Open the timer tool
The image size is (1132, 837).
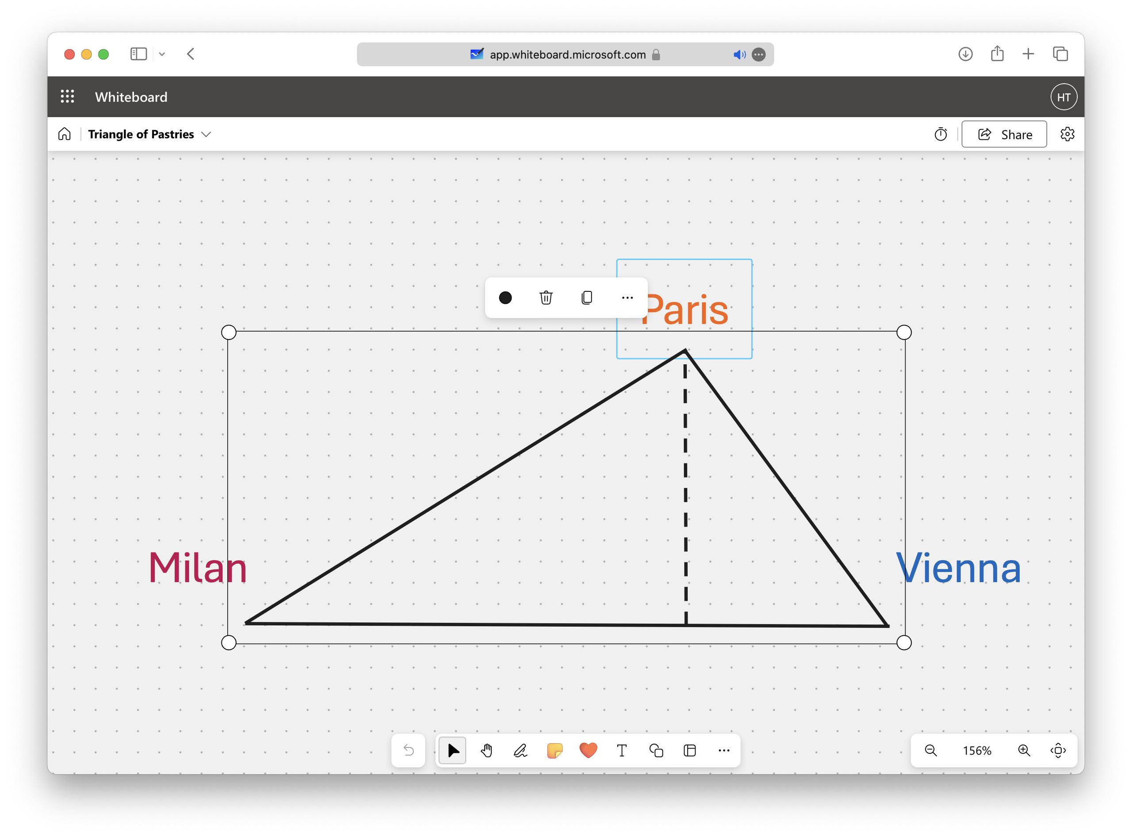click(941, 134)
